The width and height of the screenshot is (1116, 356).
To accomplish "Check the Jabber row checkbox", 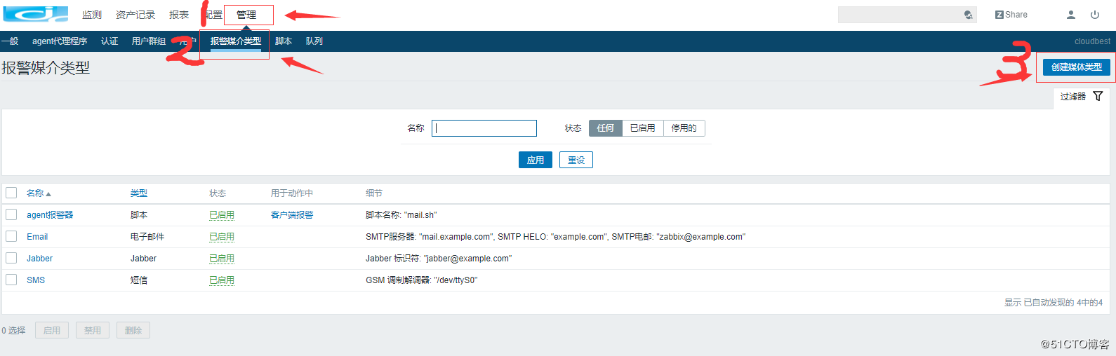I will click(x=11, y=258).
